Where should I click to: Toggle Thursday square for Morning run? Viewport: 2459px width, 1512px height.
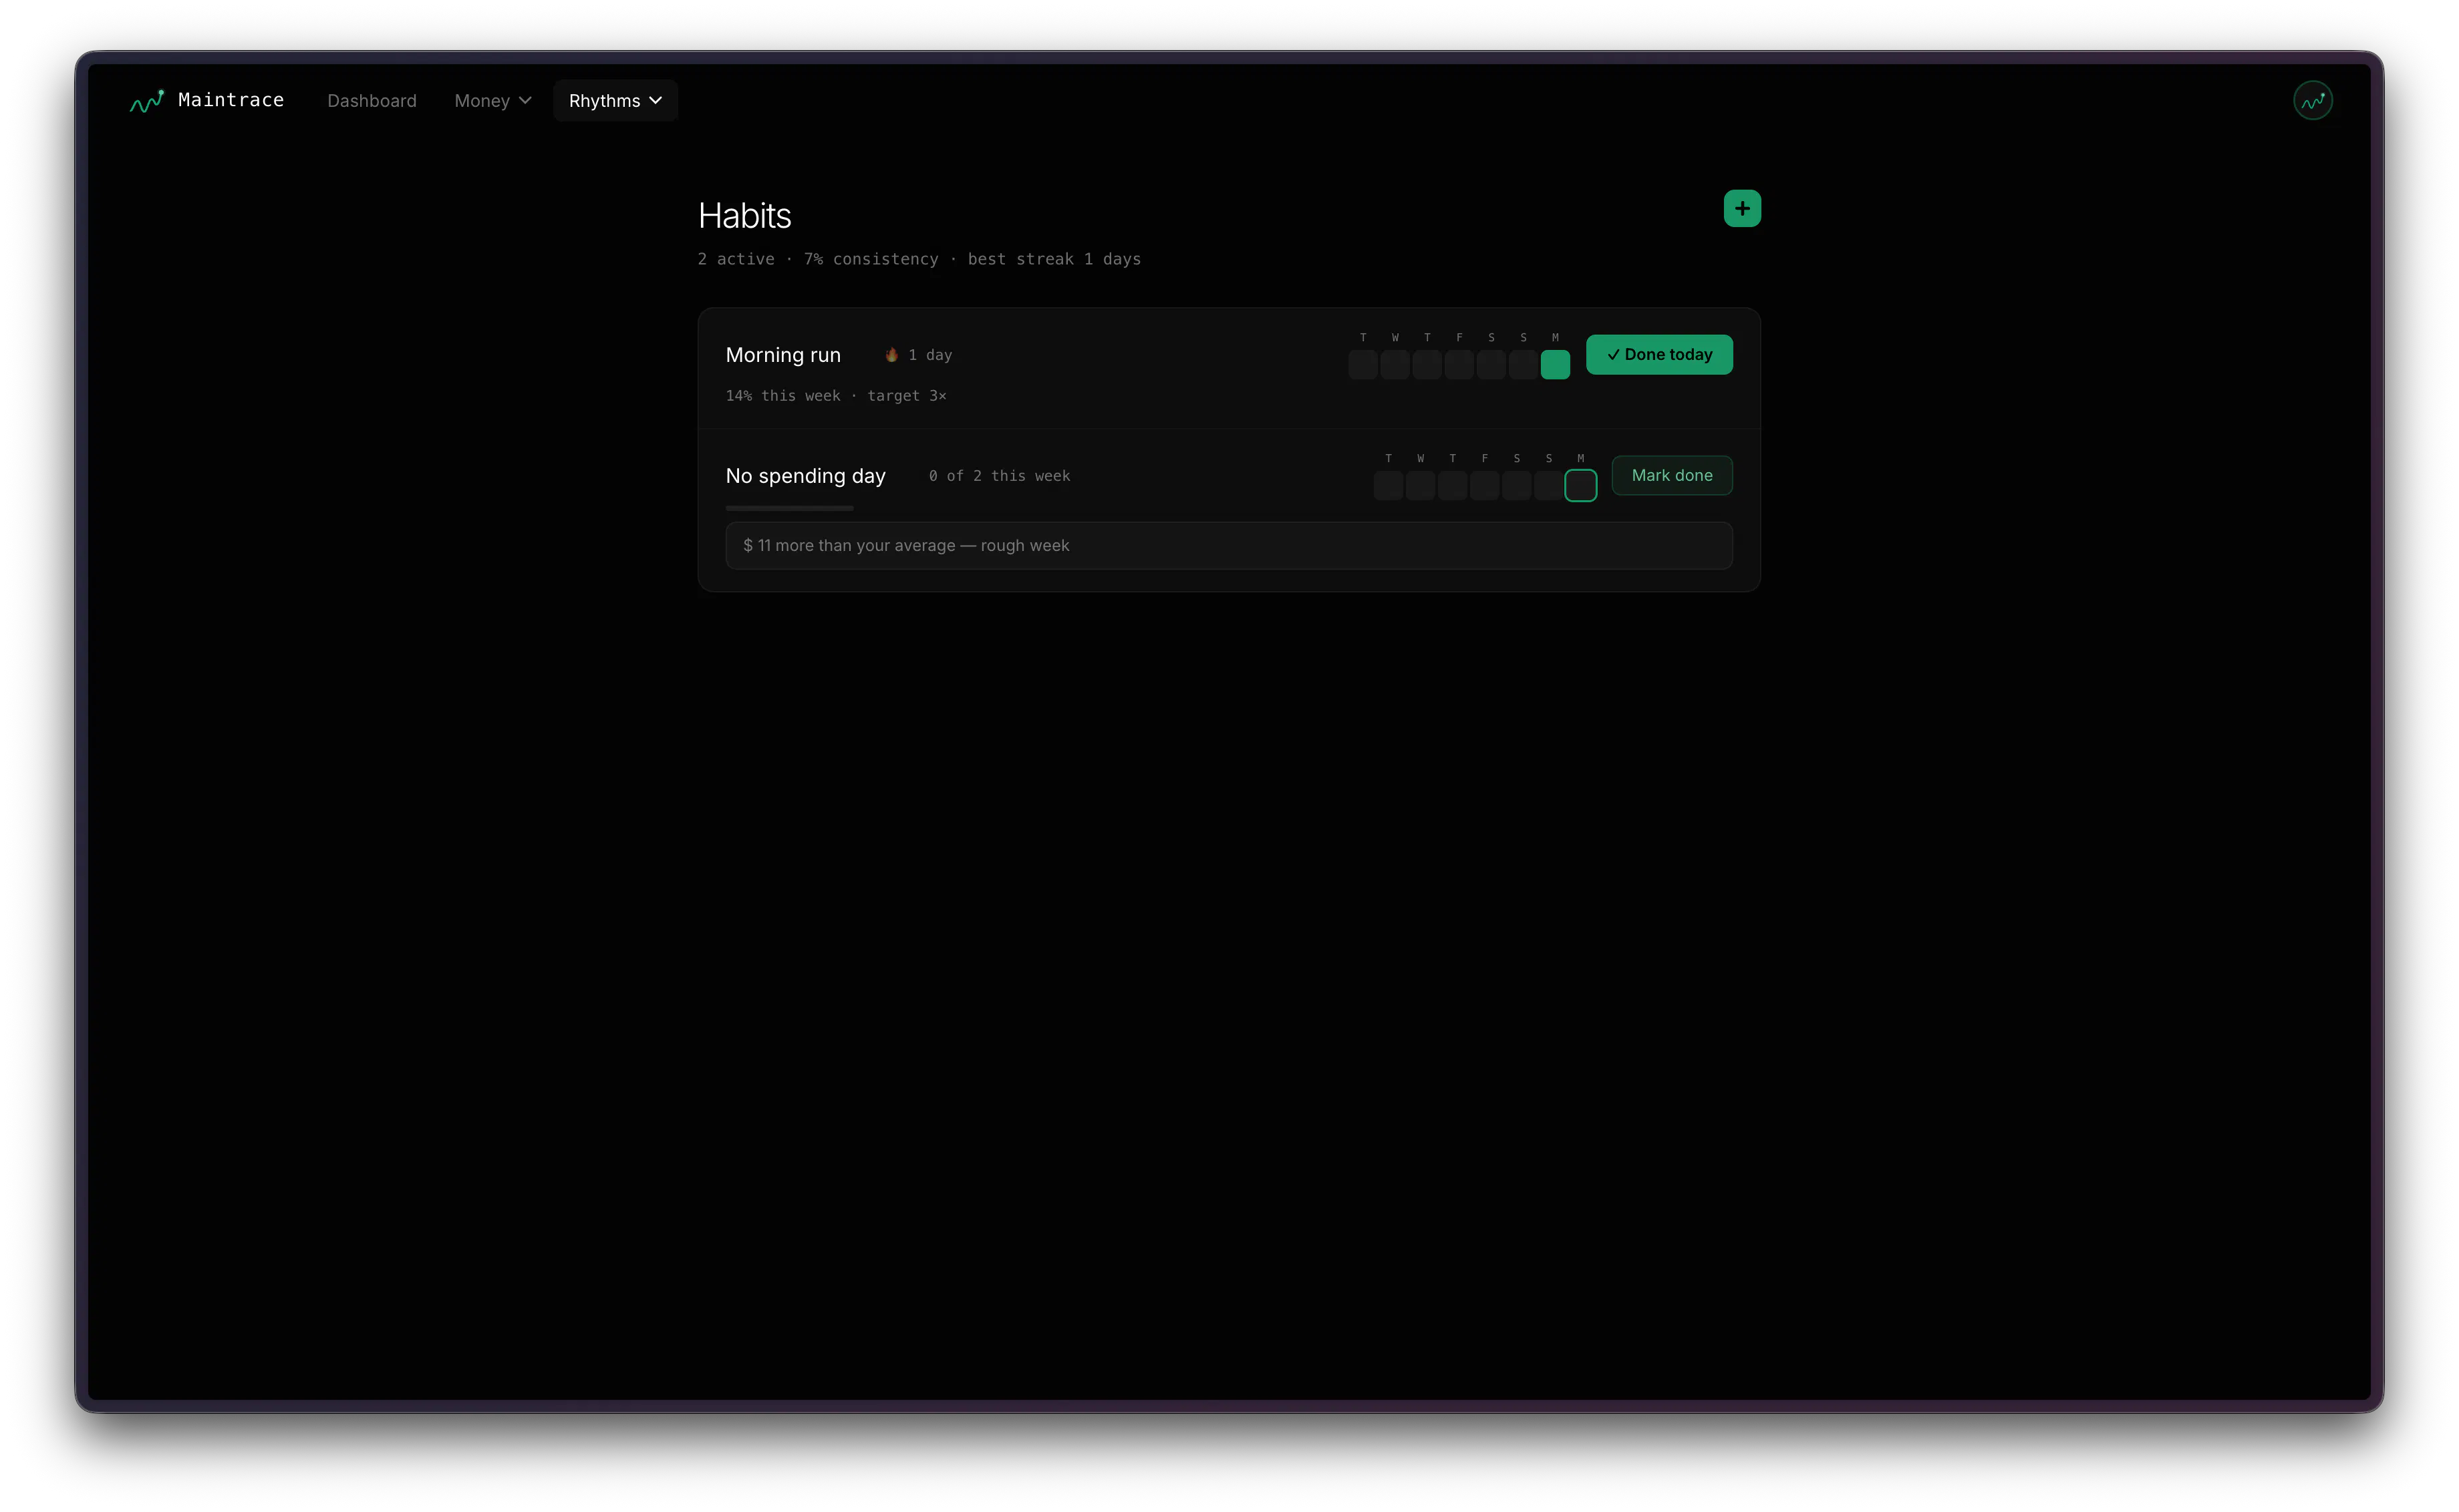coord(1427,364)
